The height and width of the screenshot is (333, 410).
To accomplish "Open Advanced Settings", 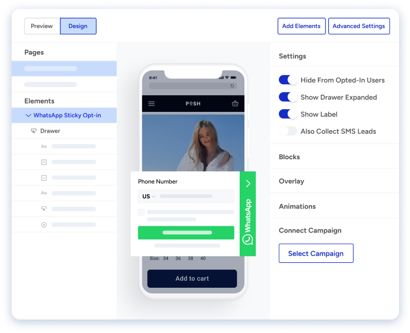I will 358,26.
